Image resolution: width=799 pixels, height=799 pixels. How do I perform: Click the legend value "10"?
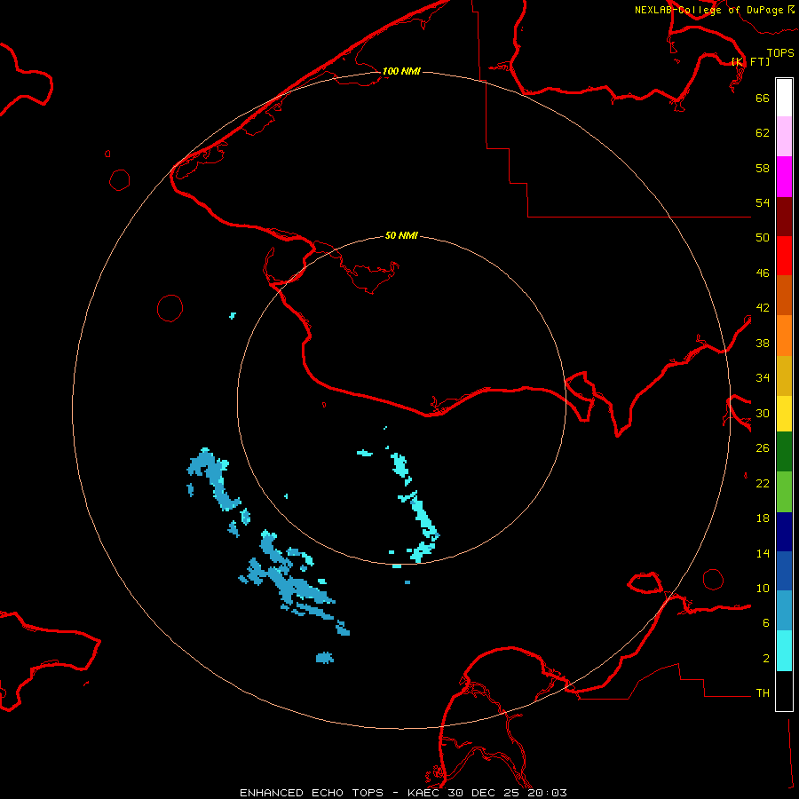[763, 588]
